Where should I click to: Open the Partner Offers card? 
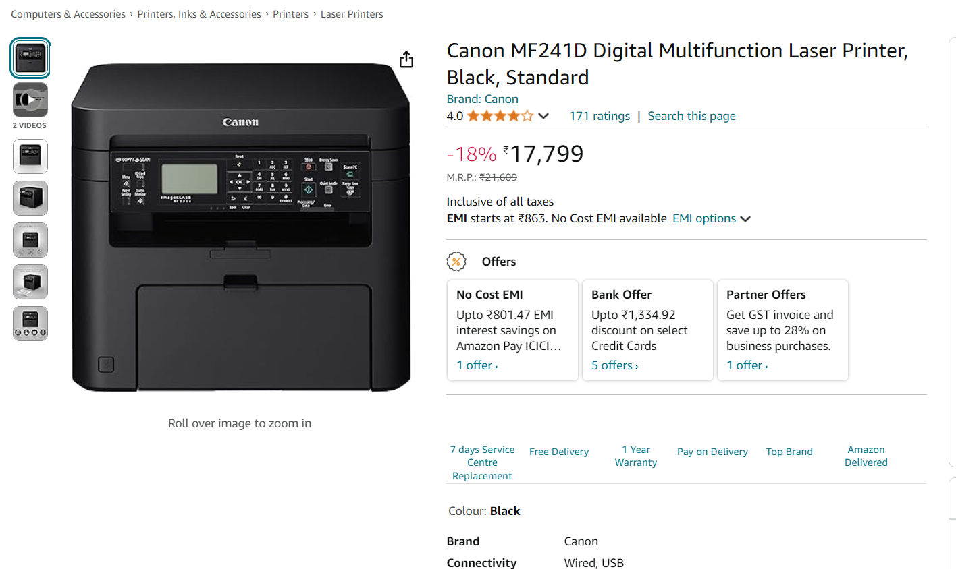[782, 330]
